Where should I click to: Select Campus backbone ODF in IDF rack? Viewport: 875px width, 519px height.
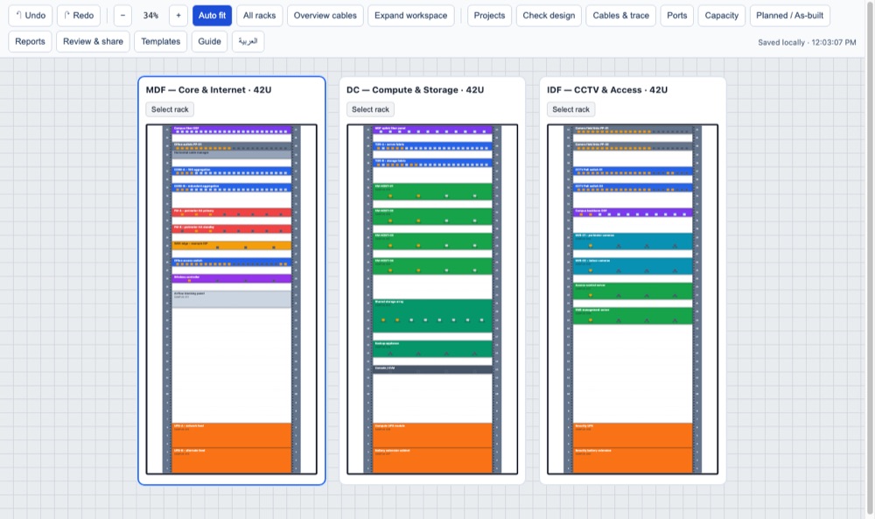pos(633,213)
